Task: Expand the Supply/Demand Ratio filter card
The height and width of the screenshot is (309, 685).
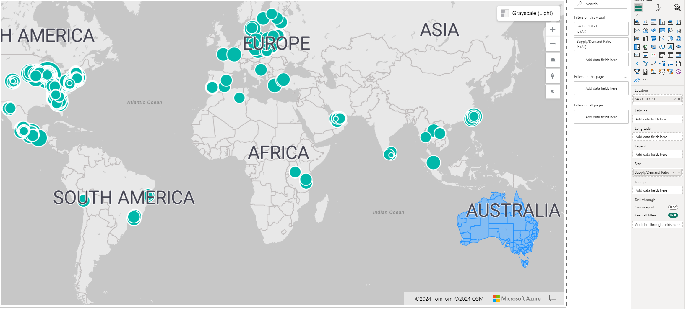Action: [601, 44]
